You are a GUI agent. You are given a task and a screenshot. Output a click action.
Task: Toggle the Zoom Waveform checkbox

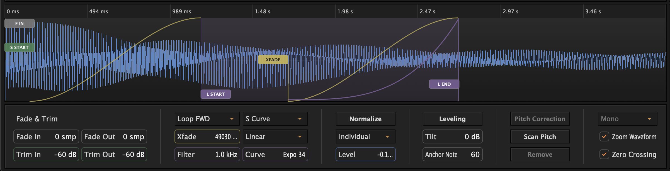tap(604, 137)
